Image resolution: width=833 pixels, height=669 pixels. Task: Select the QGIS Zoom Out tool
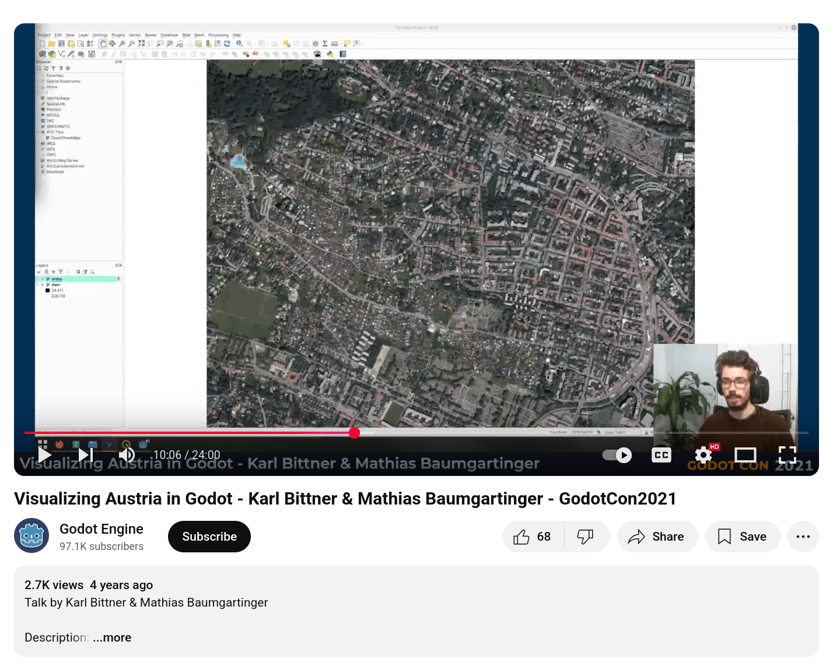click(x=131, y=44)
